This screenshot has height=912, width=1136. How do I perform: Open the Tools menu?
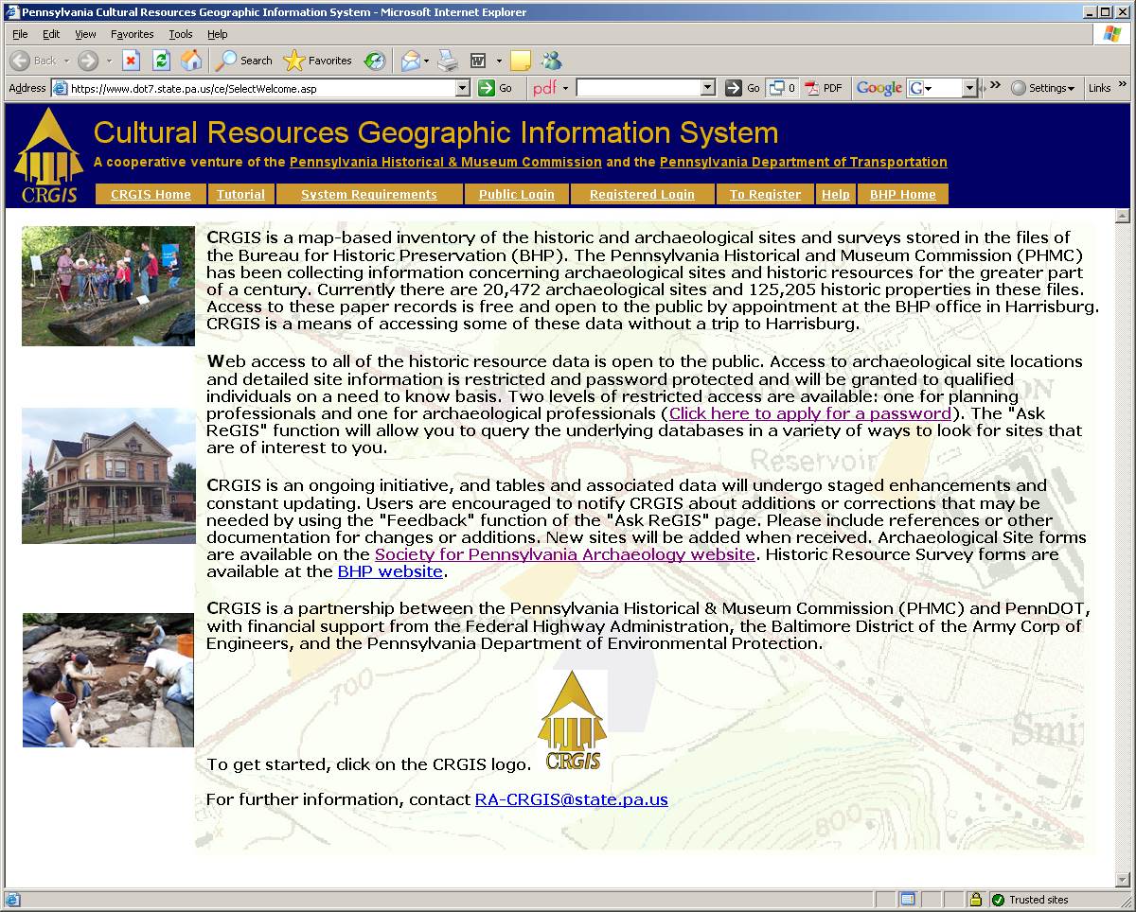pyautogui.click(x=180, y=34)
